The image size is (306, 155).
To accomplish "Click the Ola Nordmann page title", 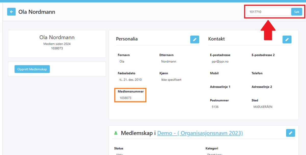I will coord(37,12).
